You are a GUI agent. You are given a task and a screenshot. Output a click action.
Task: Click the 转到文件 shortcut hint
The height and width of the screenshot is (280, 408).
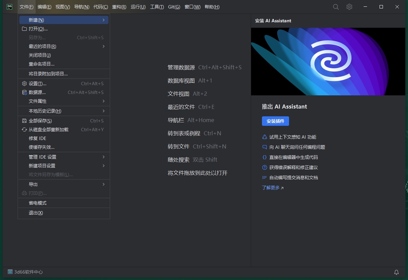(197, 146)
